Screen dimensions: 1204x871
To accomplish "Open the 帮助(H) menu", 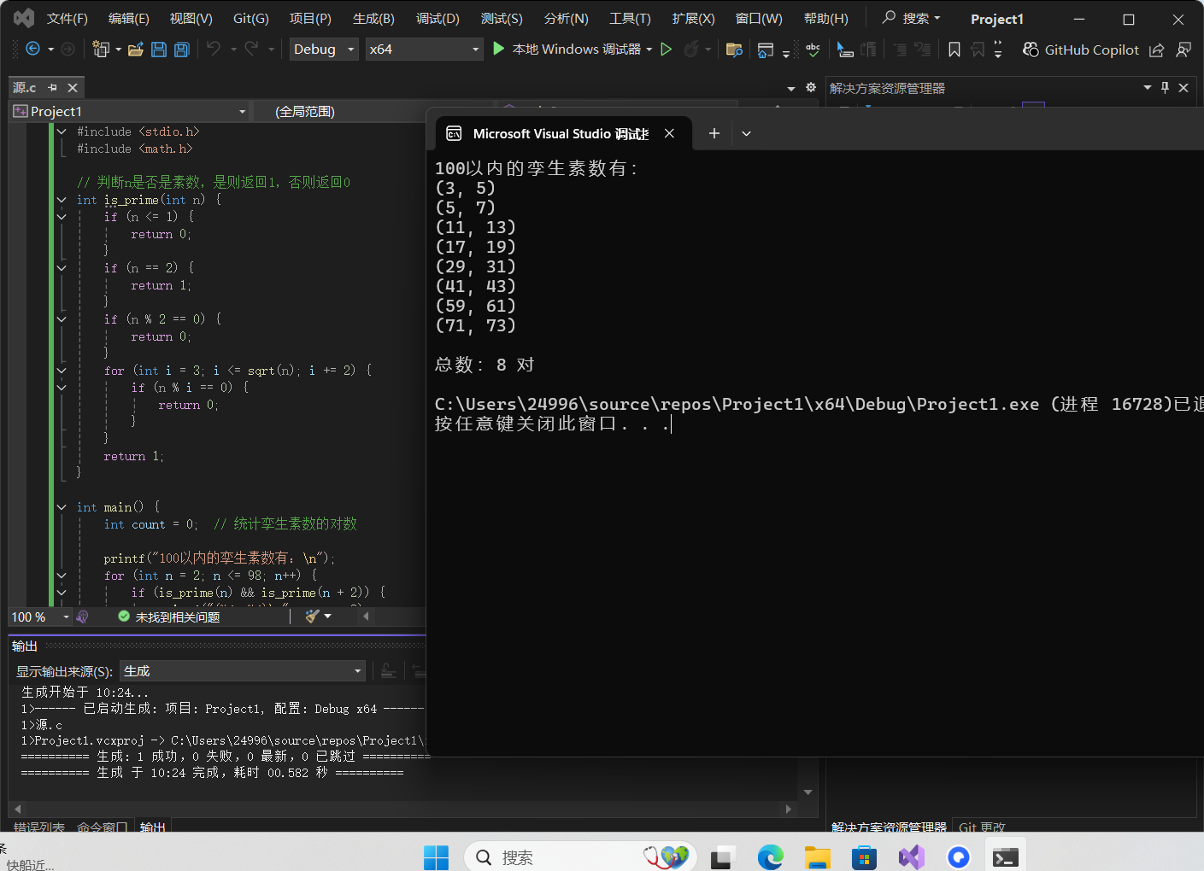I will click(x=826, y=19).
